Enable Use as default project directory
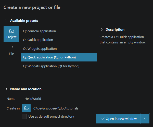The width and height of the screenshot is (153, 127). [x=24, y=116]
